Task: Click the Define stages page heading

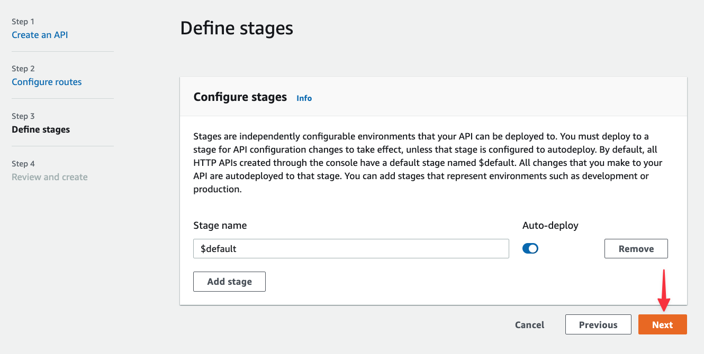Action: tap(237, 28)
